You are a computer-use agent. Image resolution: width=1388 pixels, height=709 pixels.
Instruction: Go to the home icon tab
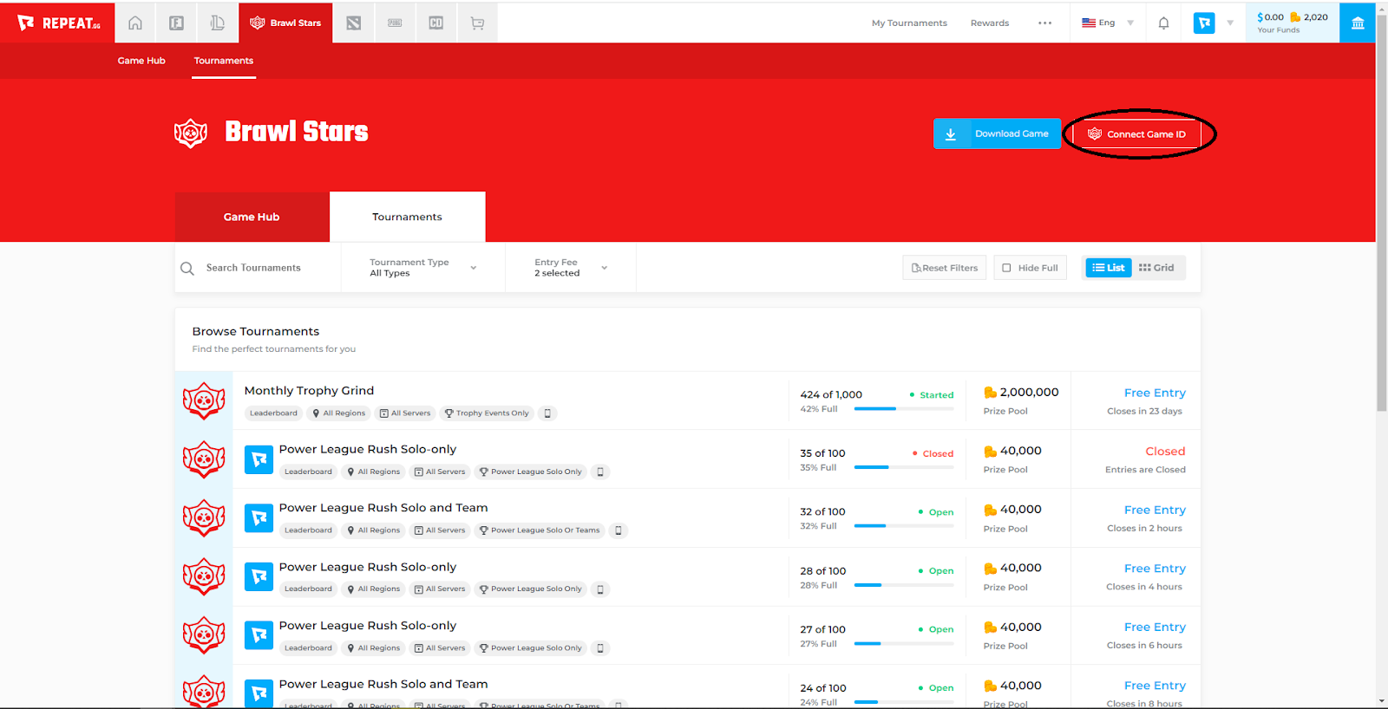coord(135,23)
